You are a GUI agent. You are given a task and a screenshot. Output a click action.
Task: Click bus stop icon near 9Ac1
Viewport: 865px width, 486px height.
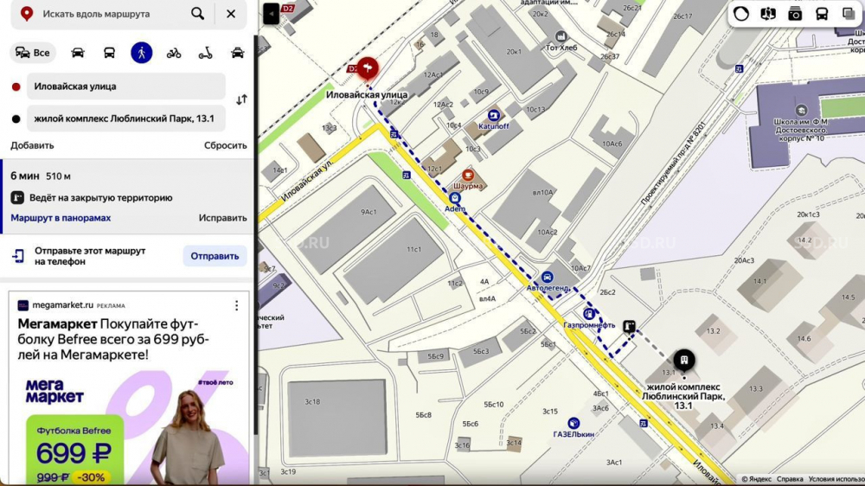click(x=407, y=176)
